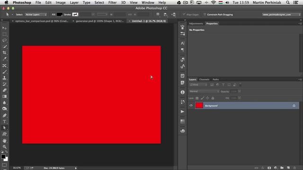The height and width of the screenshot is (170, 303).
Task: Enable Constrain Path Dragging checkbox
Action: pos(205,15)
